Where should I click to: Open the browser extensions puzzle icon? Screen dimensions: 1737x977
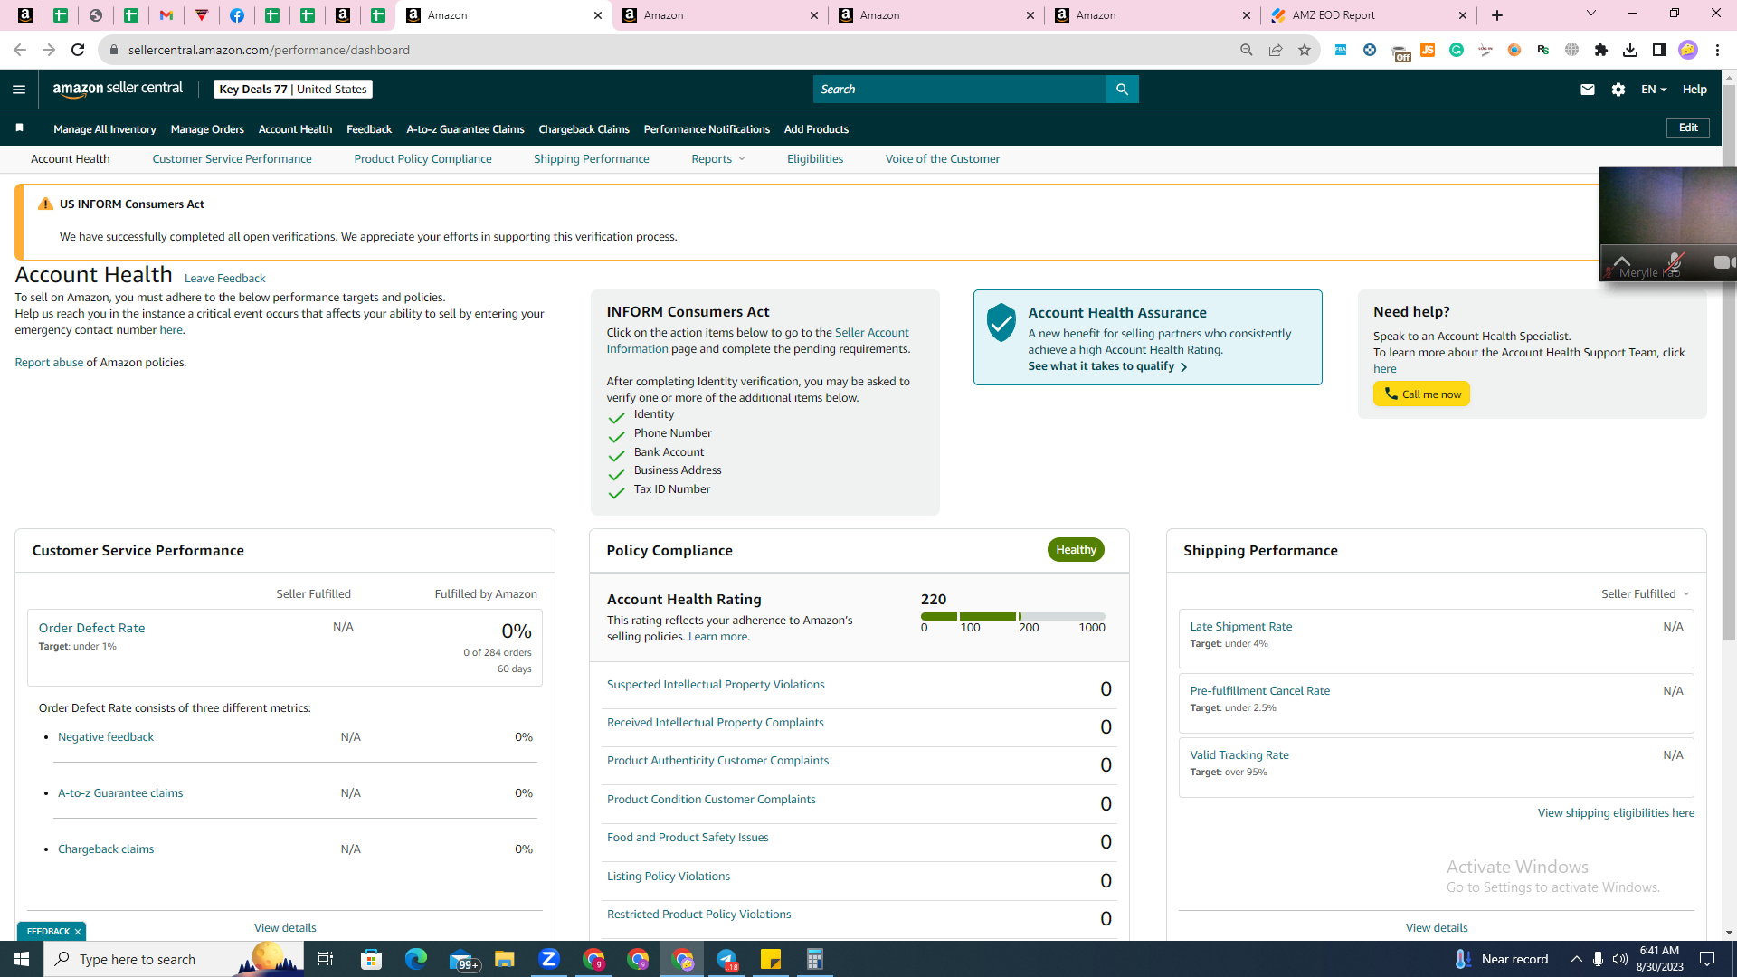[x=1601, y=50]
